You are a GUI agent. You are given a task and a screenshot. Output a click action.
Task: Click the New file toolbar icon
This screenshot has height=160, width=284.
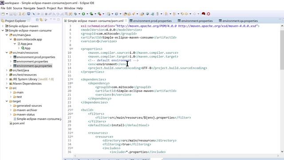(3, 14)
